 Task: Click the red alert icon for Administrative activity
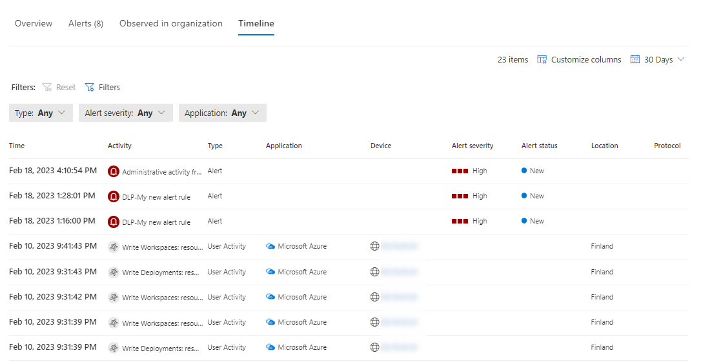[114, 171]
